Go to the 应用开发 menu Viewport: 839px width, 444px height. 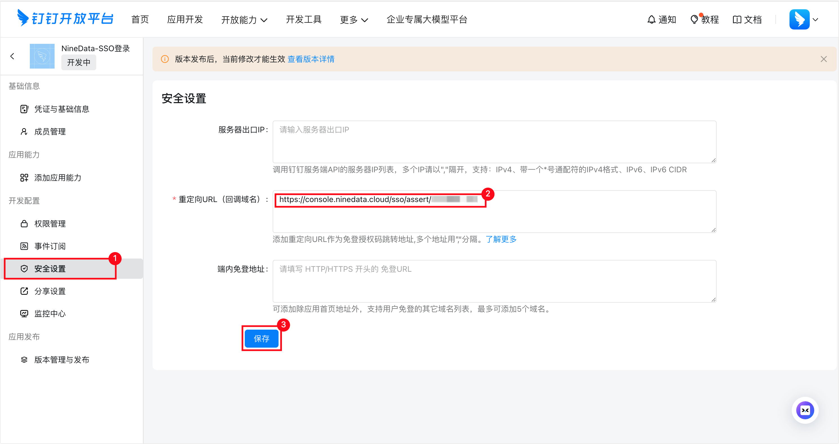point(185,19)
